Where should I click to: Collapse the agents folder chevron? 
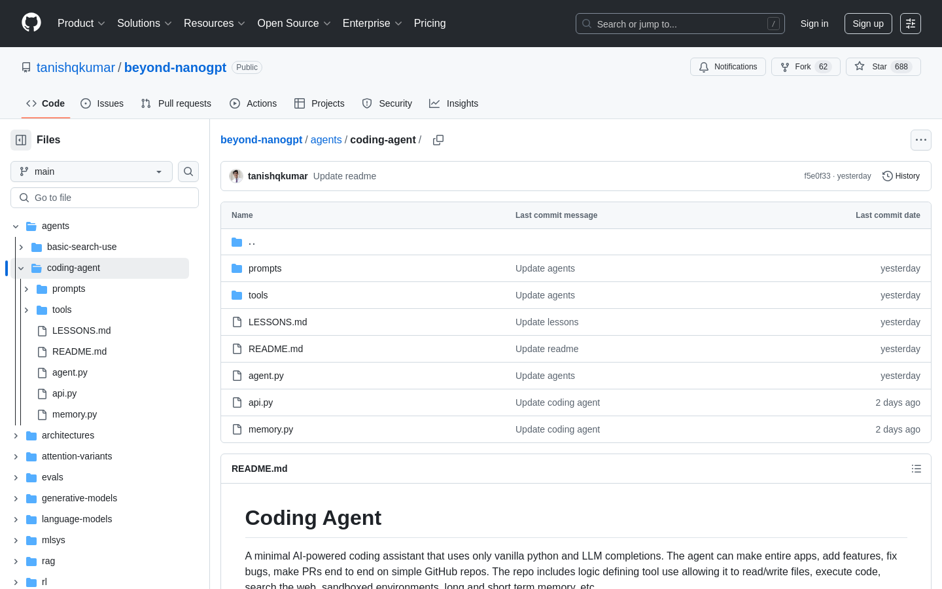coord(16,226)
